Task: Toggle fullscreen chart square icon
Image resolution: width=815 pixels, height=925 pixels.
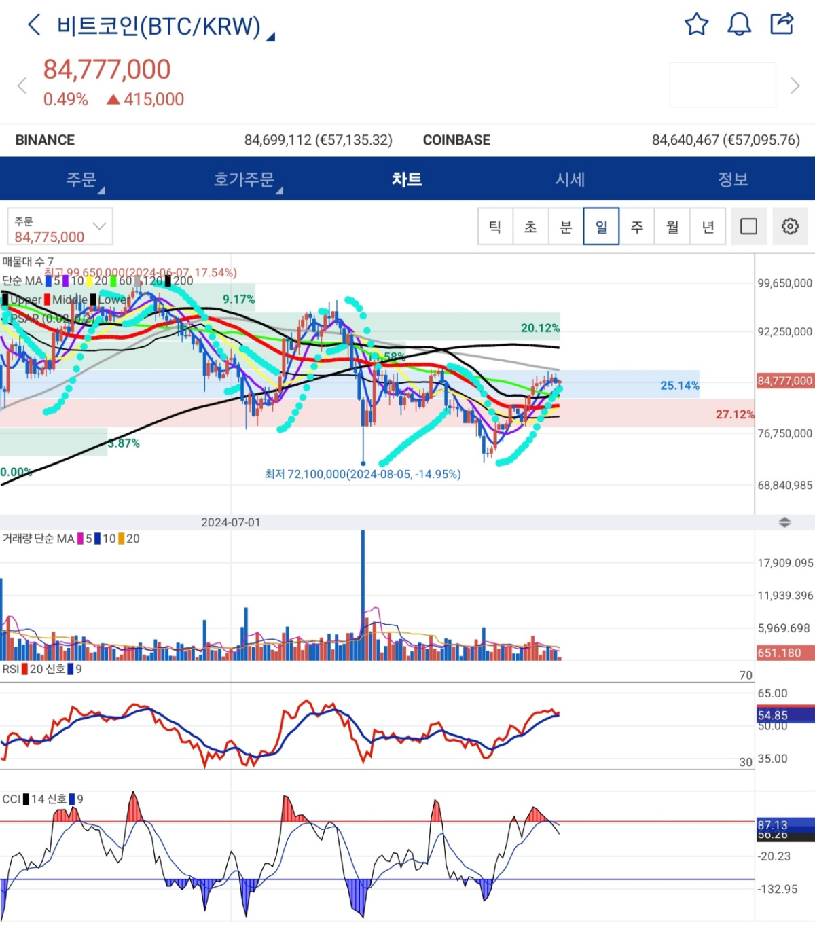Action: coord(748,226)
